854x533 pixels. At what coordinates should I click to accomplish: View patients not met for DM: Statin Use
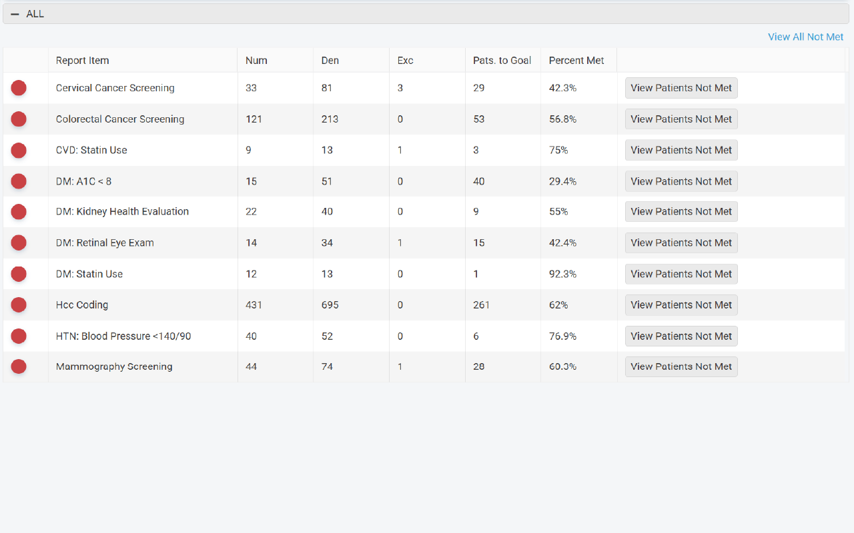point(681,274)
